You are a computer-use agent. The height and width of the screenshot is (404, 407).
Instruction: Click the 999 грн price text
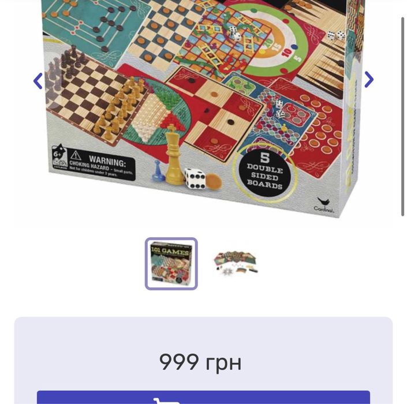tap(200, 362)
